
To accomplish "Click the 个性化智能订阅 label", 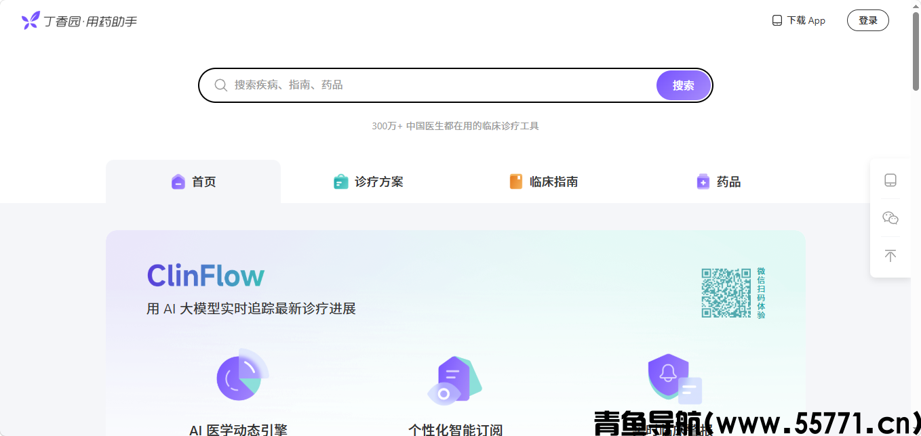I will [456, 429].
